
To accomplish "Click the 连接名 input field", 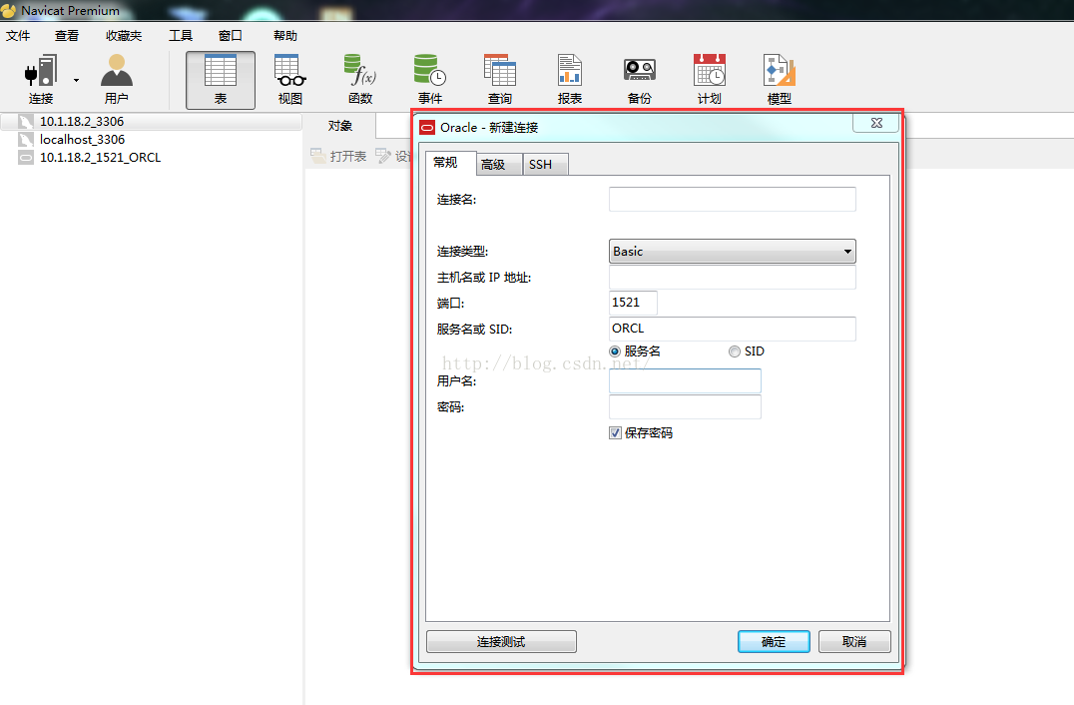I will pos(733,200).
